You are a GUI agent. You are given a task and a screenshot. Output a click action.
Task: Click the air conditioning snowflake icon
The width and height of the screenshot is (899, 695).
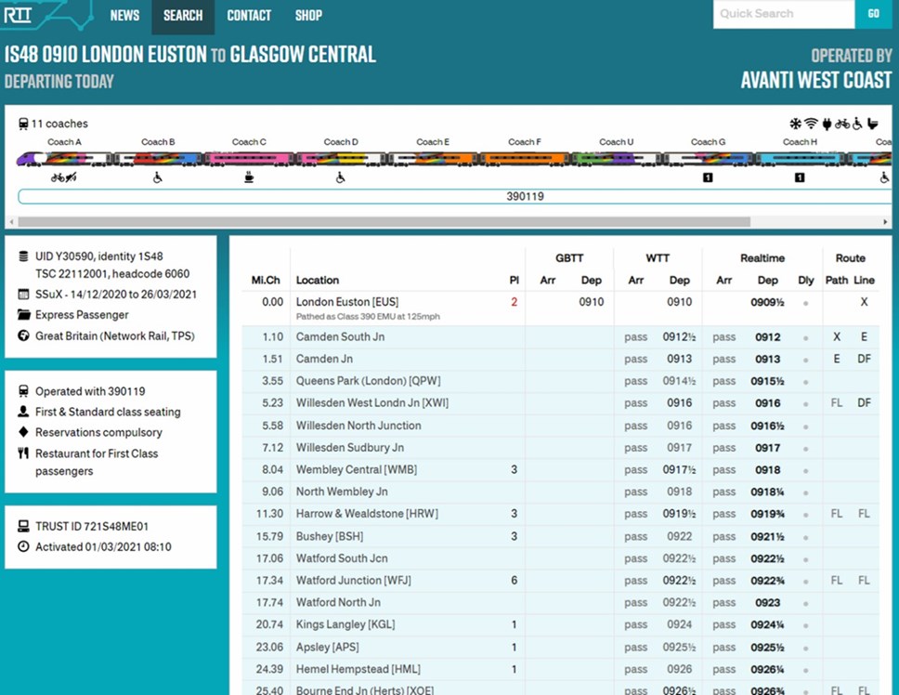(x=796, y=124)
